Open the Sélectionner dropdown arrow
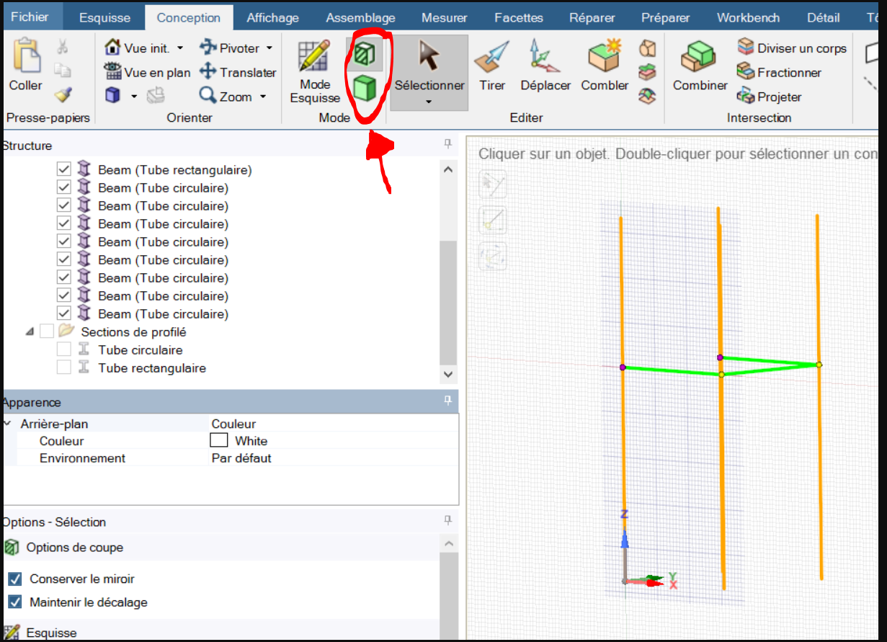887x642 pixels. point(429,102)
